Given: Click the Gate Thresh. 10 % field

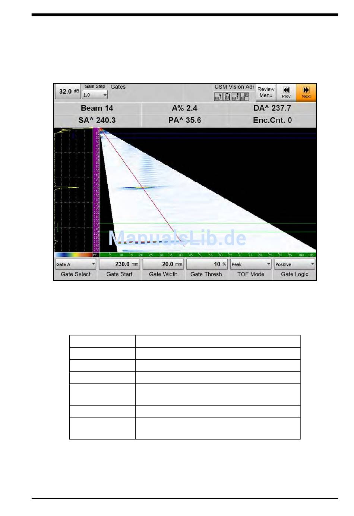Looking at the screenshot, I should pyautogui.click(x=207, y=264).
